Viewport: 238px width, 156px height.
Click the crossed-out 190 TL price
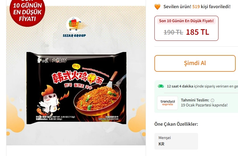[174, 32]
